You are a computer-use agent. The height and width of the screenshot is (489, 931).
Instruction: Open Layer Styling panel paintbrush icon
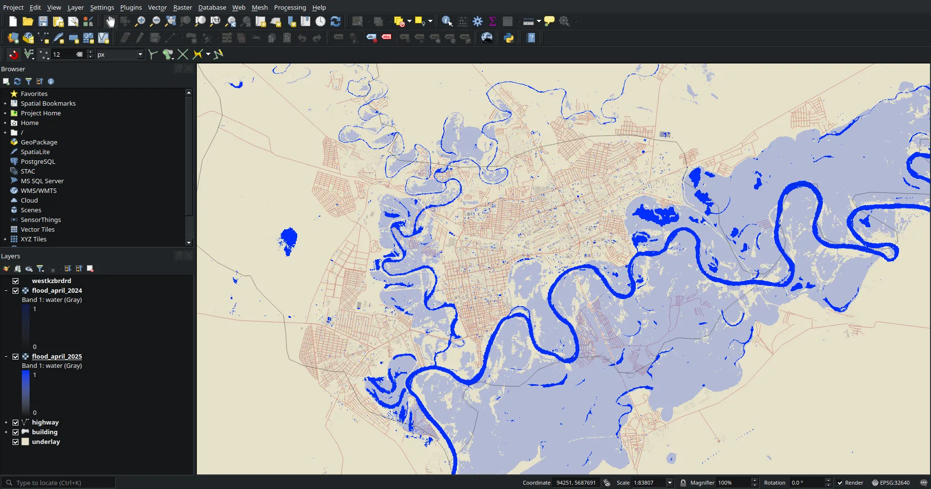coord(6,268)
